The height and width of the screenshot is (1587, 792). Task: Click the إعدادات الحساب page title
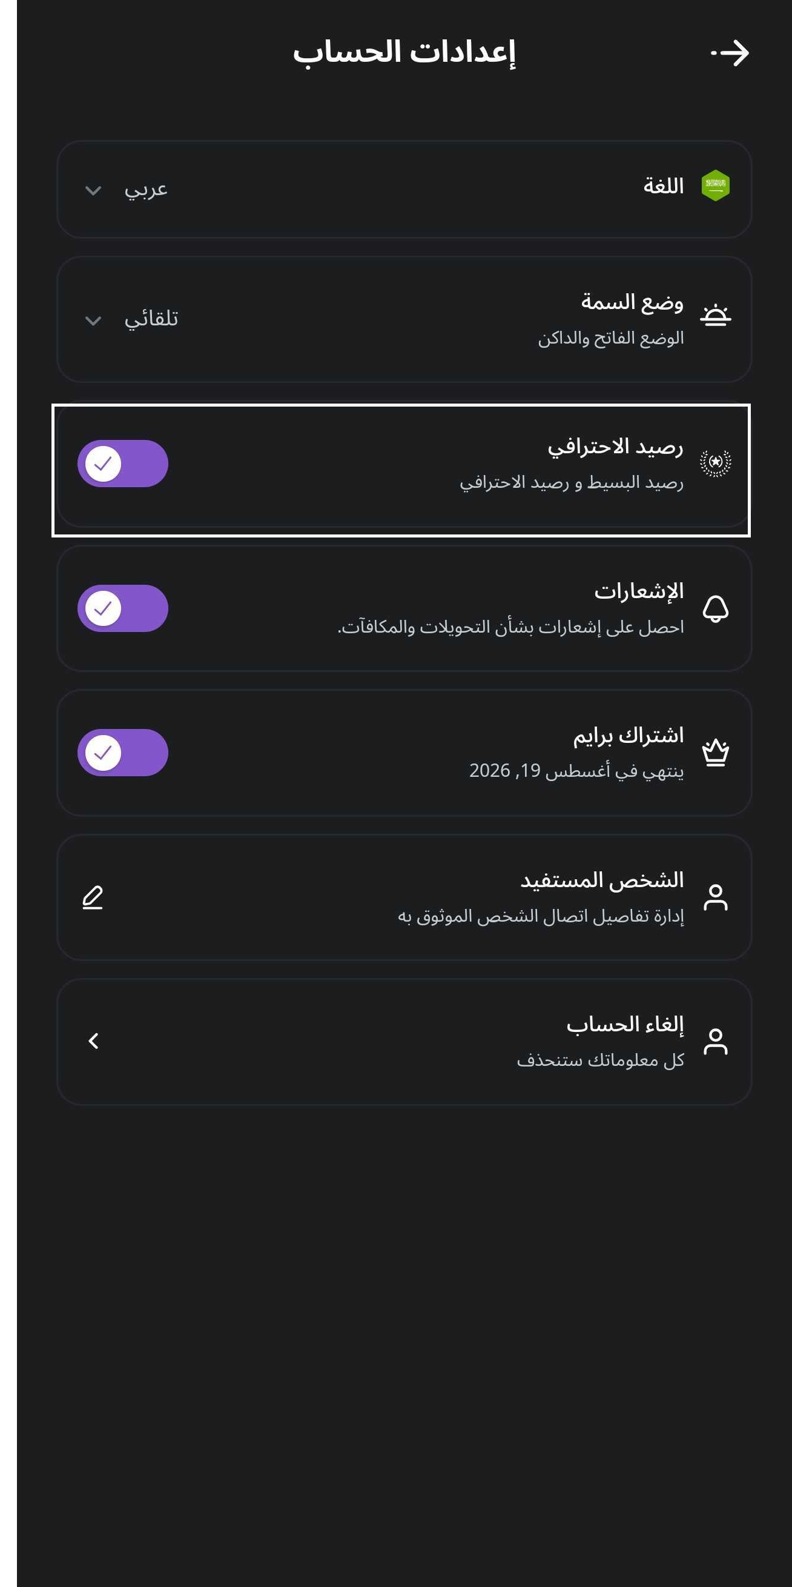(x=404, y=52)
